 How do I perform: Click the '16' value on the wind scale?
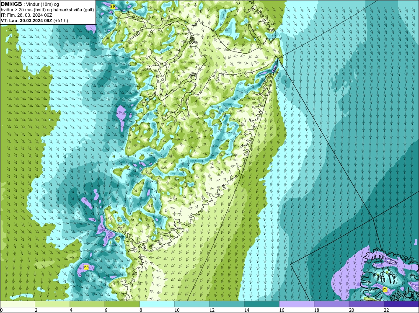(x=282, y=310)
